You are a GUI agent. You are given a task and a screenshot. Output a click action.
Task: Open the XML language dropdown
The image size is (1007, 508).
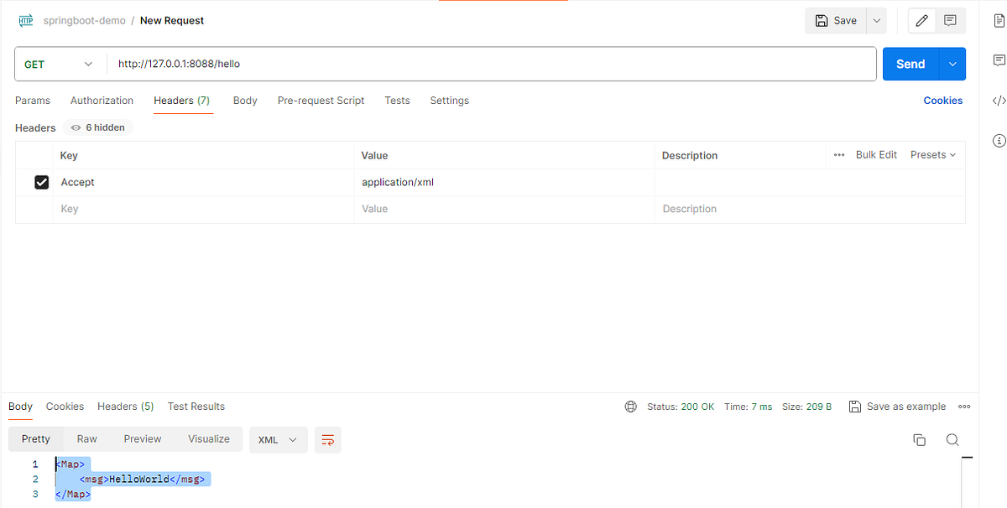pyautogui.click(x=278, y=439)
